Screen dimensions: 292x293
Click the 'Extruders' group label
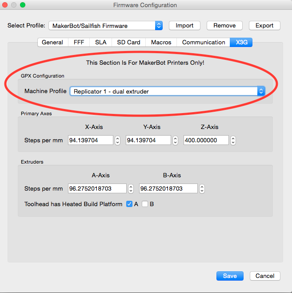(x=32, y=162)
